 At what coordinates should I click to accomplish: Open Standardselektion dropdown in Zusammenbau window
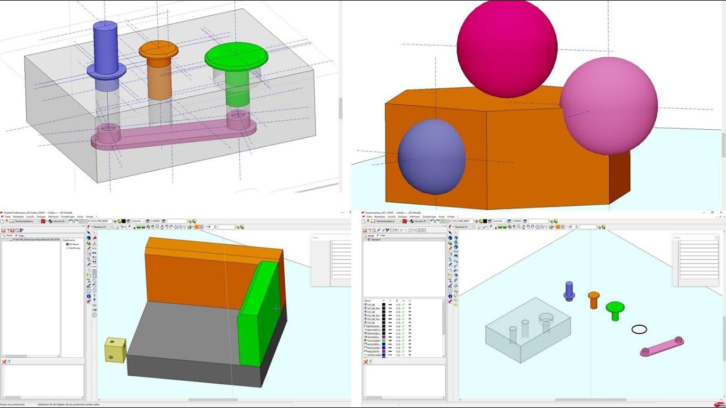[389, 221]
